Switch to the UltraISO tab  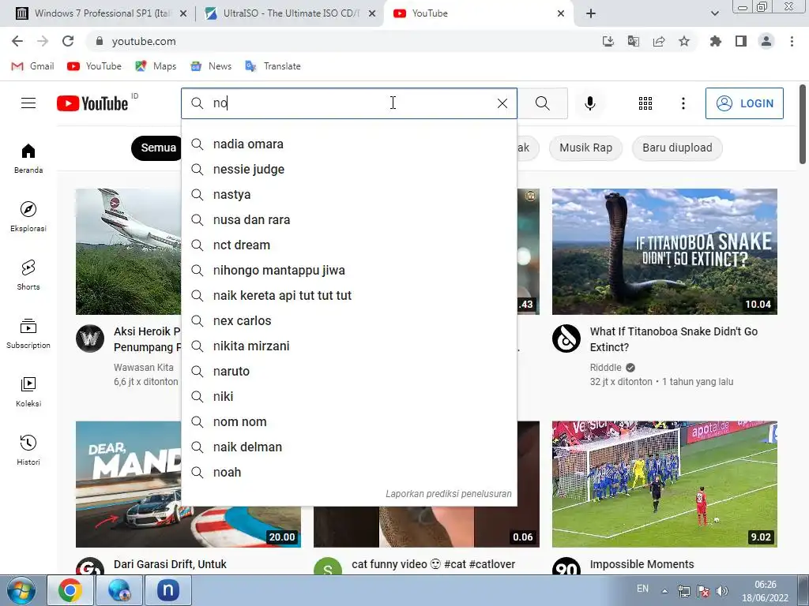(x=290, y=13)
